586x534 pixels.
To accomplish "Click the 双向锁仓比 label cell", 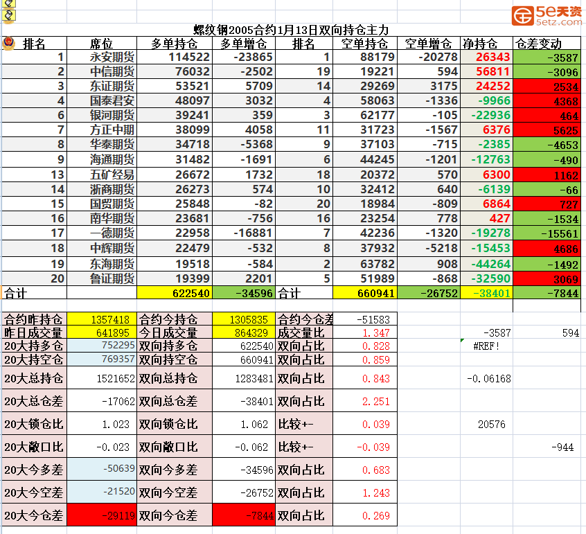I will pyautogui.click(x=175, y=424).
